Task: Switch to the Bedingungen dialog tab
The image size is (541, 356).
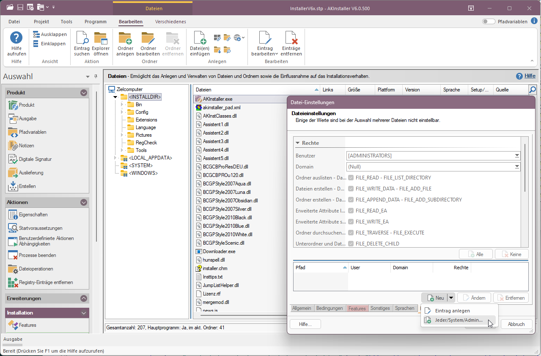Action: coord(330,308)
